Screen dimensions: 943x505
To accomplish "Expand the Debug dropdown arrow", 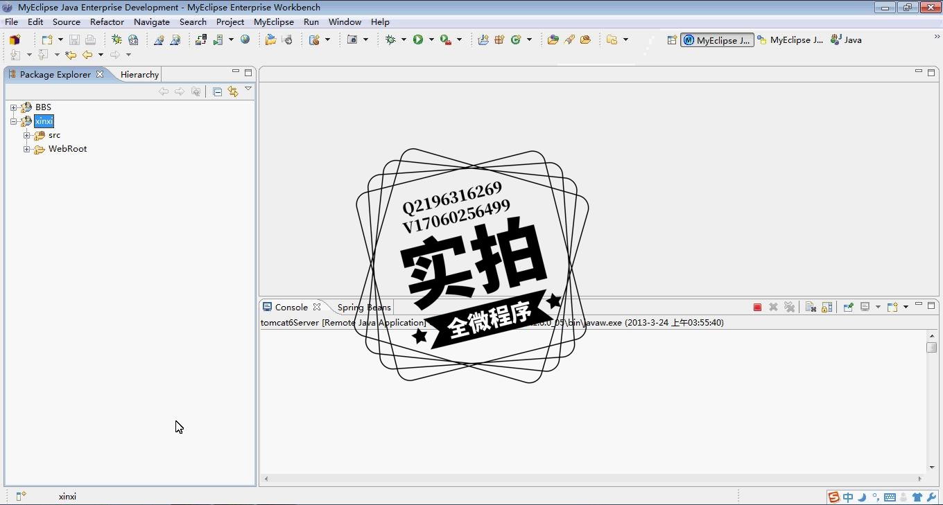I will (404, 40).
